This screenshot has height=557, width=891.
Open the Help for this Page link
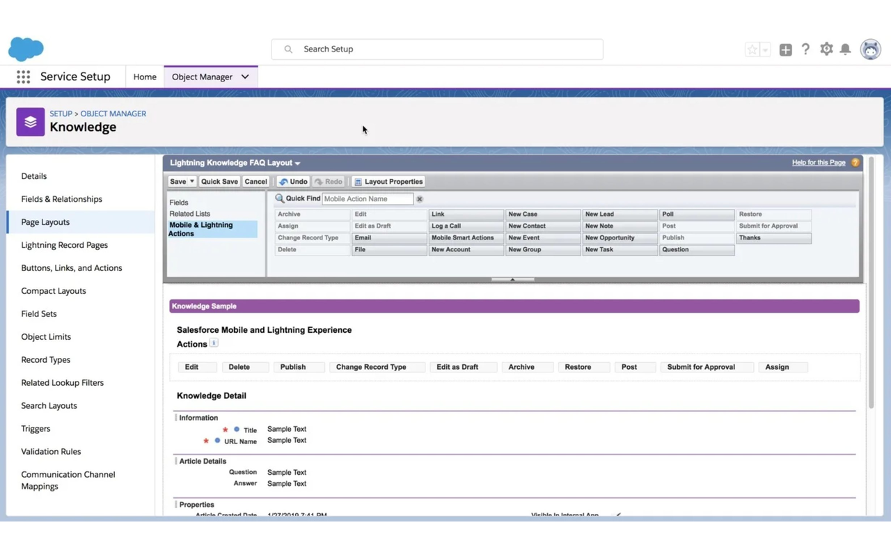819,163
